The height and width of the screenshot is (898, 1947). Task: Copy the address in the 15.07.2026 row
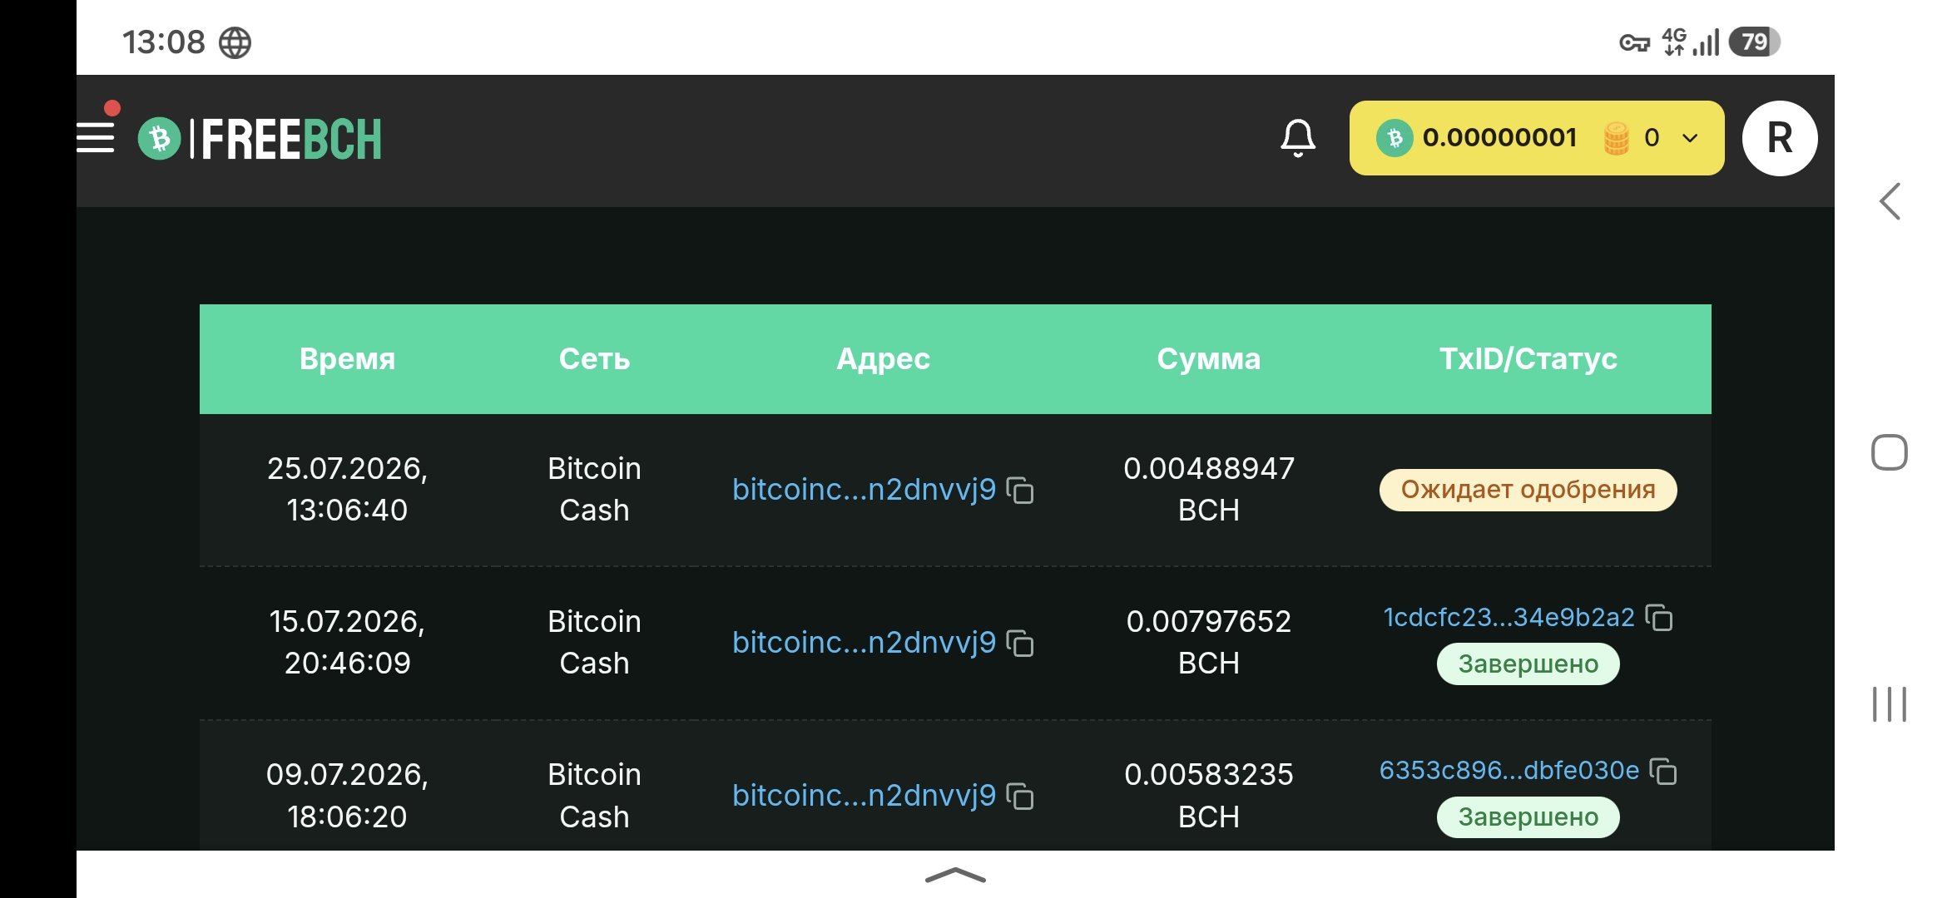click(x=1020, y=643)
